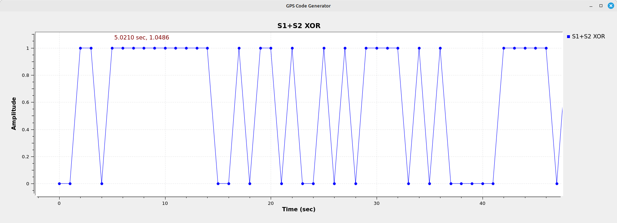
Task: Select the low data point at time 4
Action: pos(102,184)
